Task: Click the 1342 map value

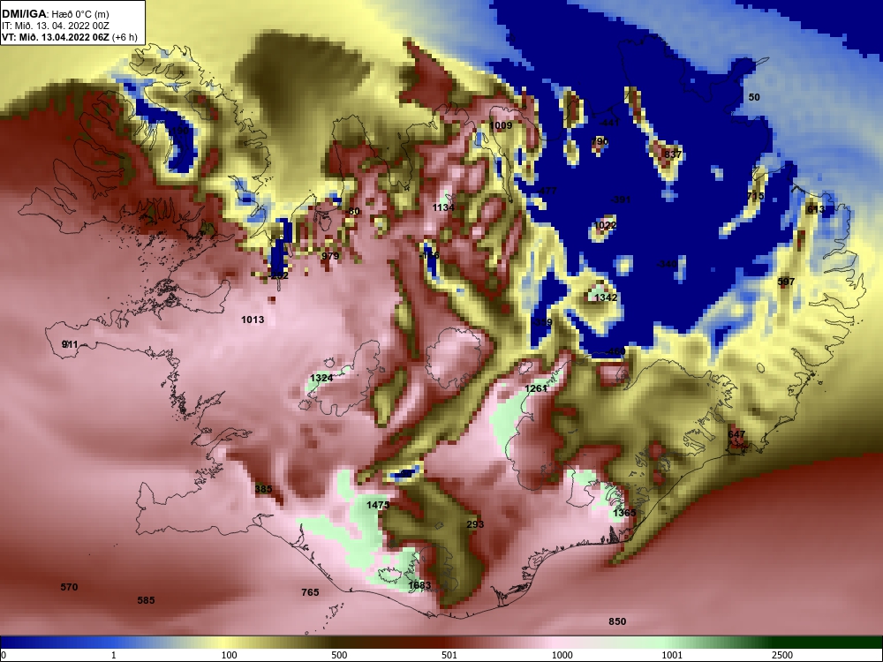Action: [606, 297]
